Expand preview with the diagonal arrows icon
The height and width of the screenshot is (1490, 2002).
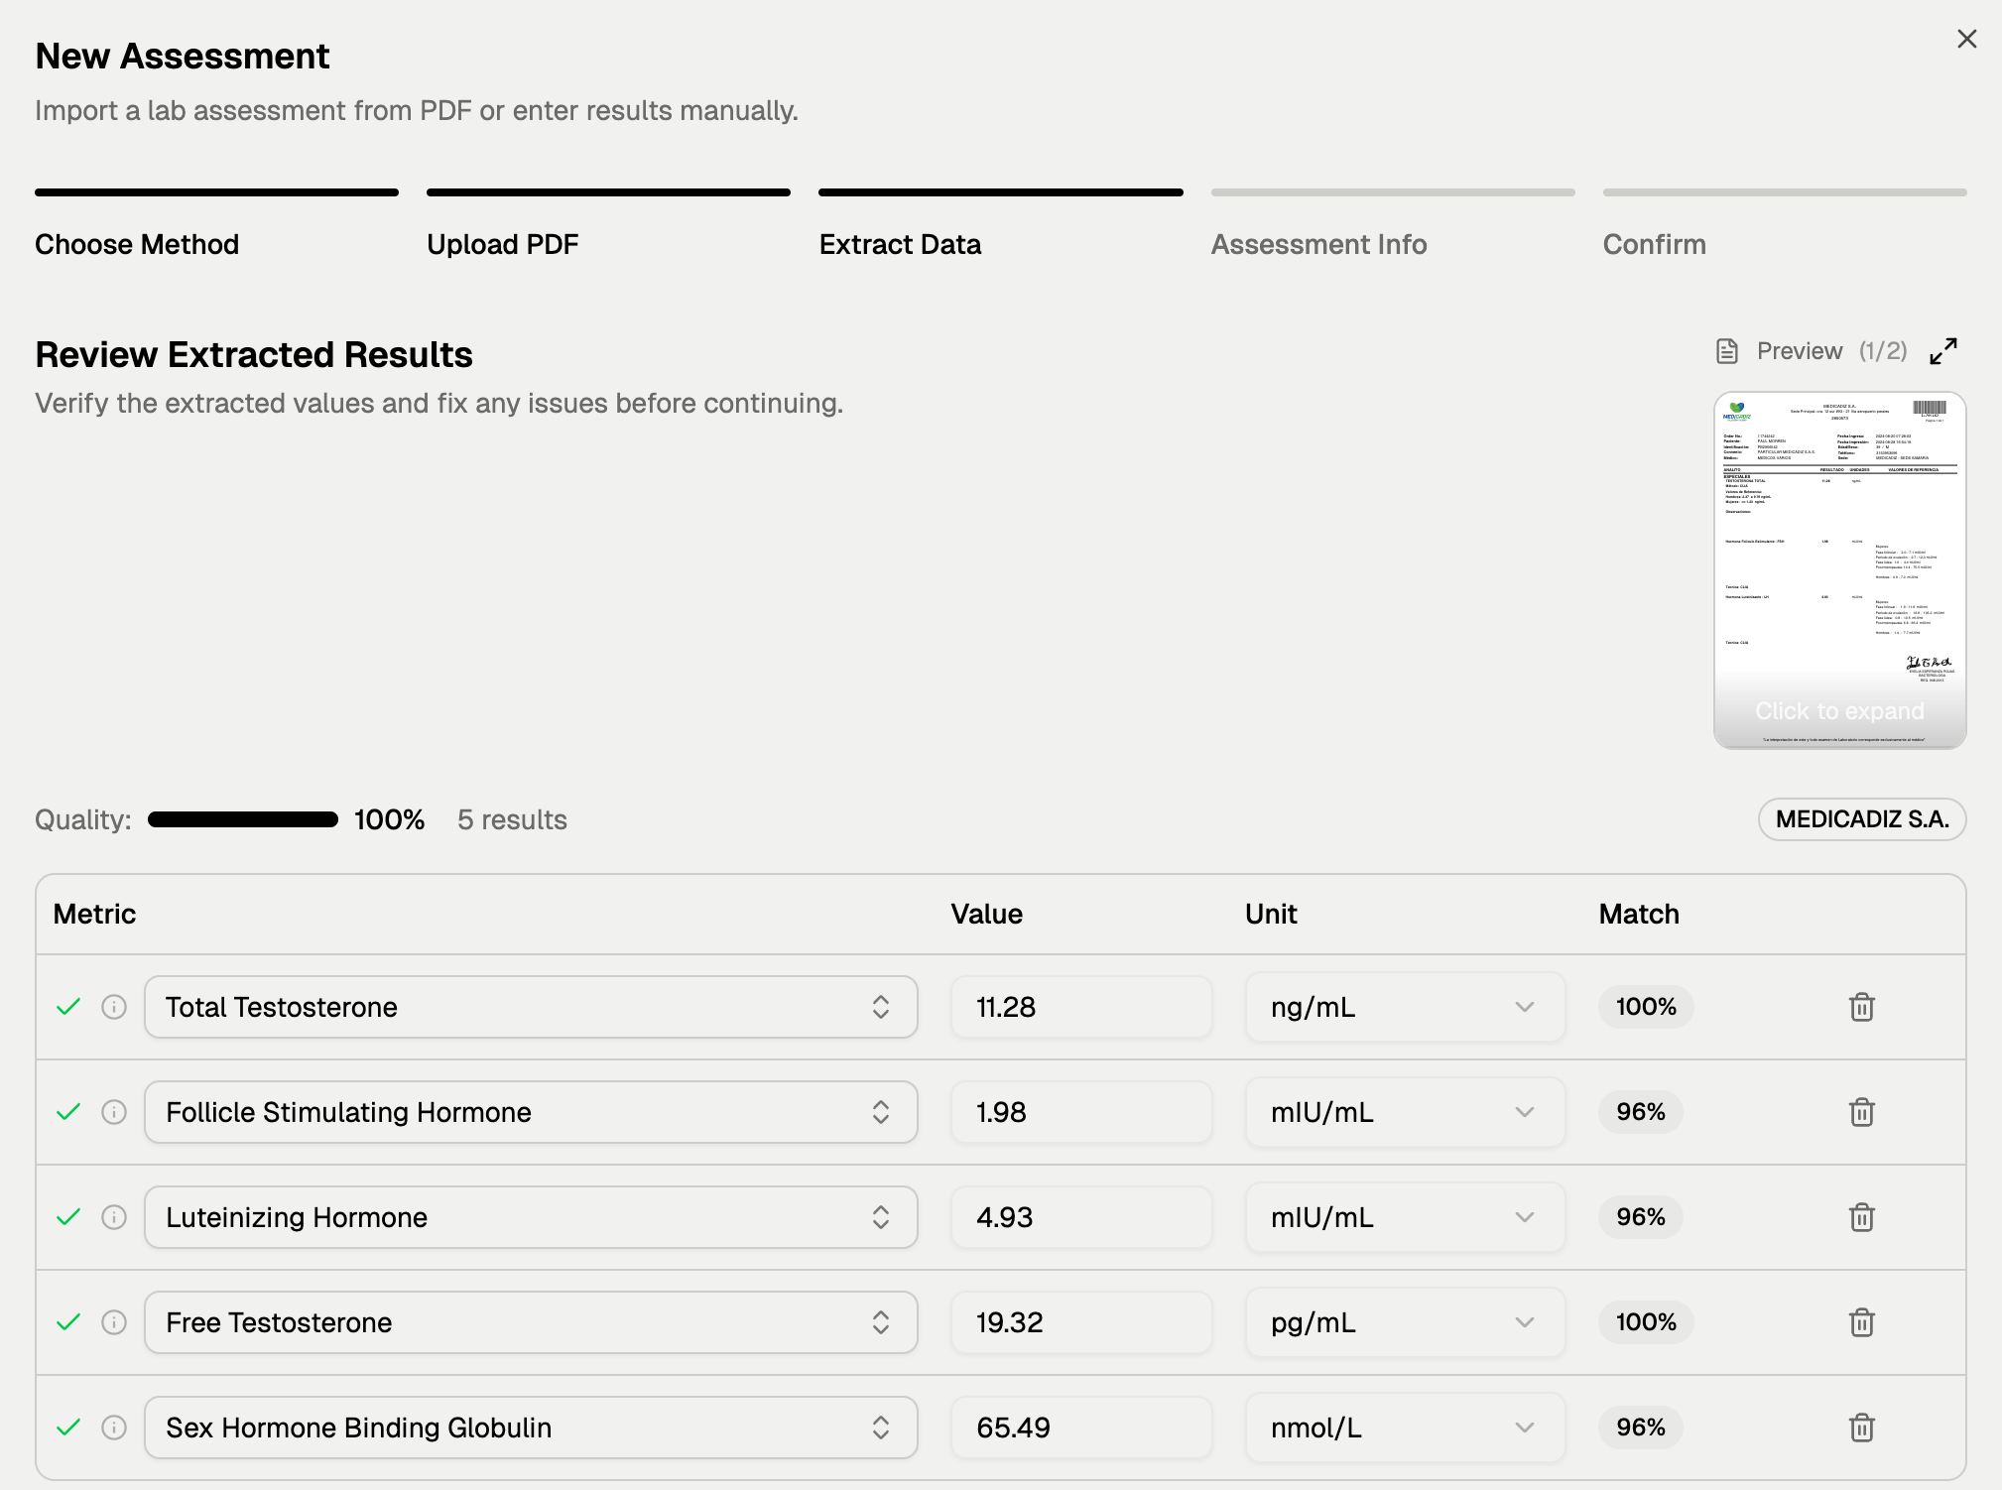[x=1943, y=350]
